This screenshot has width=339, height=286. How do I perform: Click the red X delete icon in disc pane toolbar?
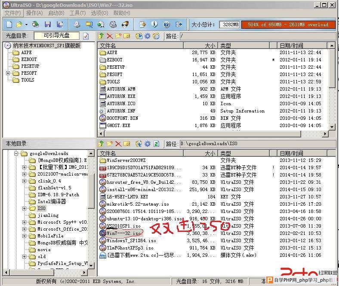(x=110, y=36)
